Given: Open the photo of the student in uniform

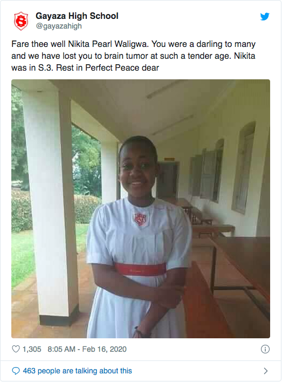Looking at the screenshot, I should click(x=141, y=209).
